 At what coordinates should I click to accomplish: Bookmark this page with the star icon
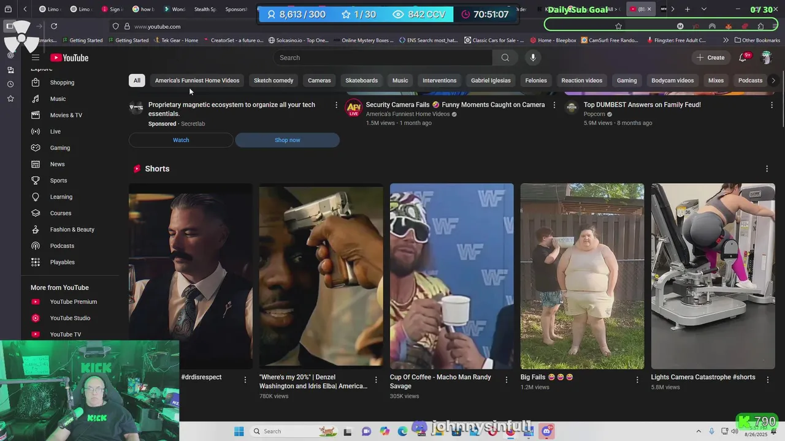(x=618, y=26)
